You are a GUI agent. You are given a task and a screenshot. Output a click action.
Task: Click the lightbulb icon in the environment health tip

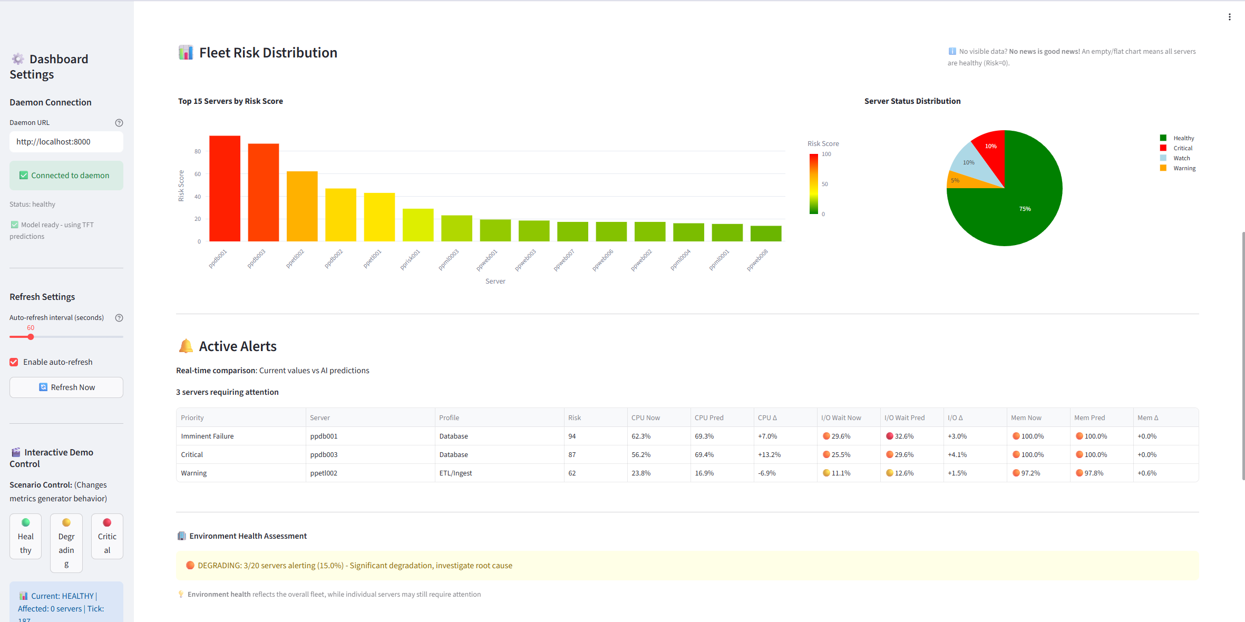[181, 594]
